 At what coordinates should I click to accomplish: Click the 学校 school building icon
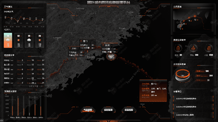coord(193,48)
